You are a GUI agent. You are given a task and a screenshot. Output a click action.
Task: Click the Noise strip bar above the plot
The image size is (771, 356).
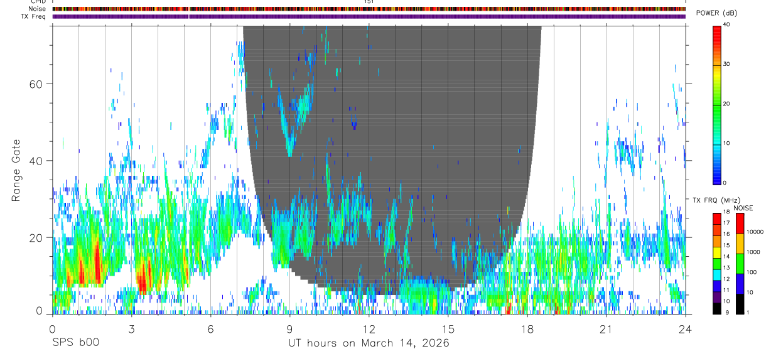[x=369, y=9]
